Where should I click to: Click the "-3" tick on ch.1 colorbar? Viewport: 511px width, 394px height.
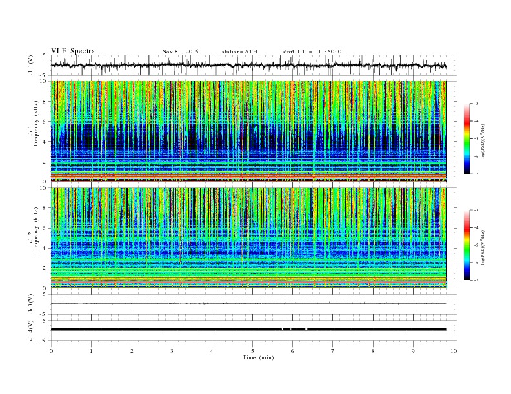click(x=476, y=104)
